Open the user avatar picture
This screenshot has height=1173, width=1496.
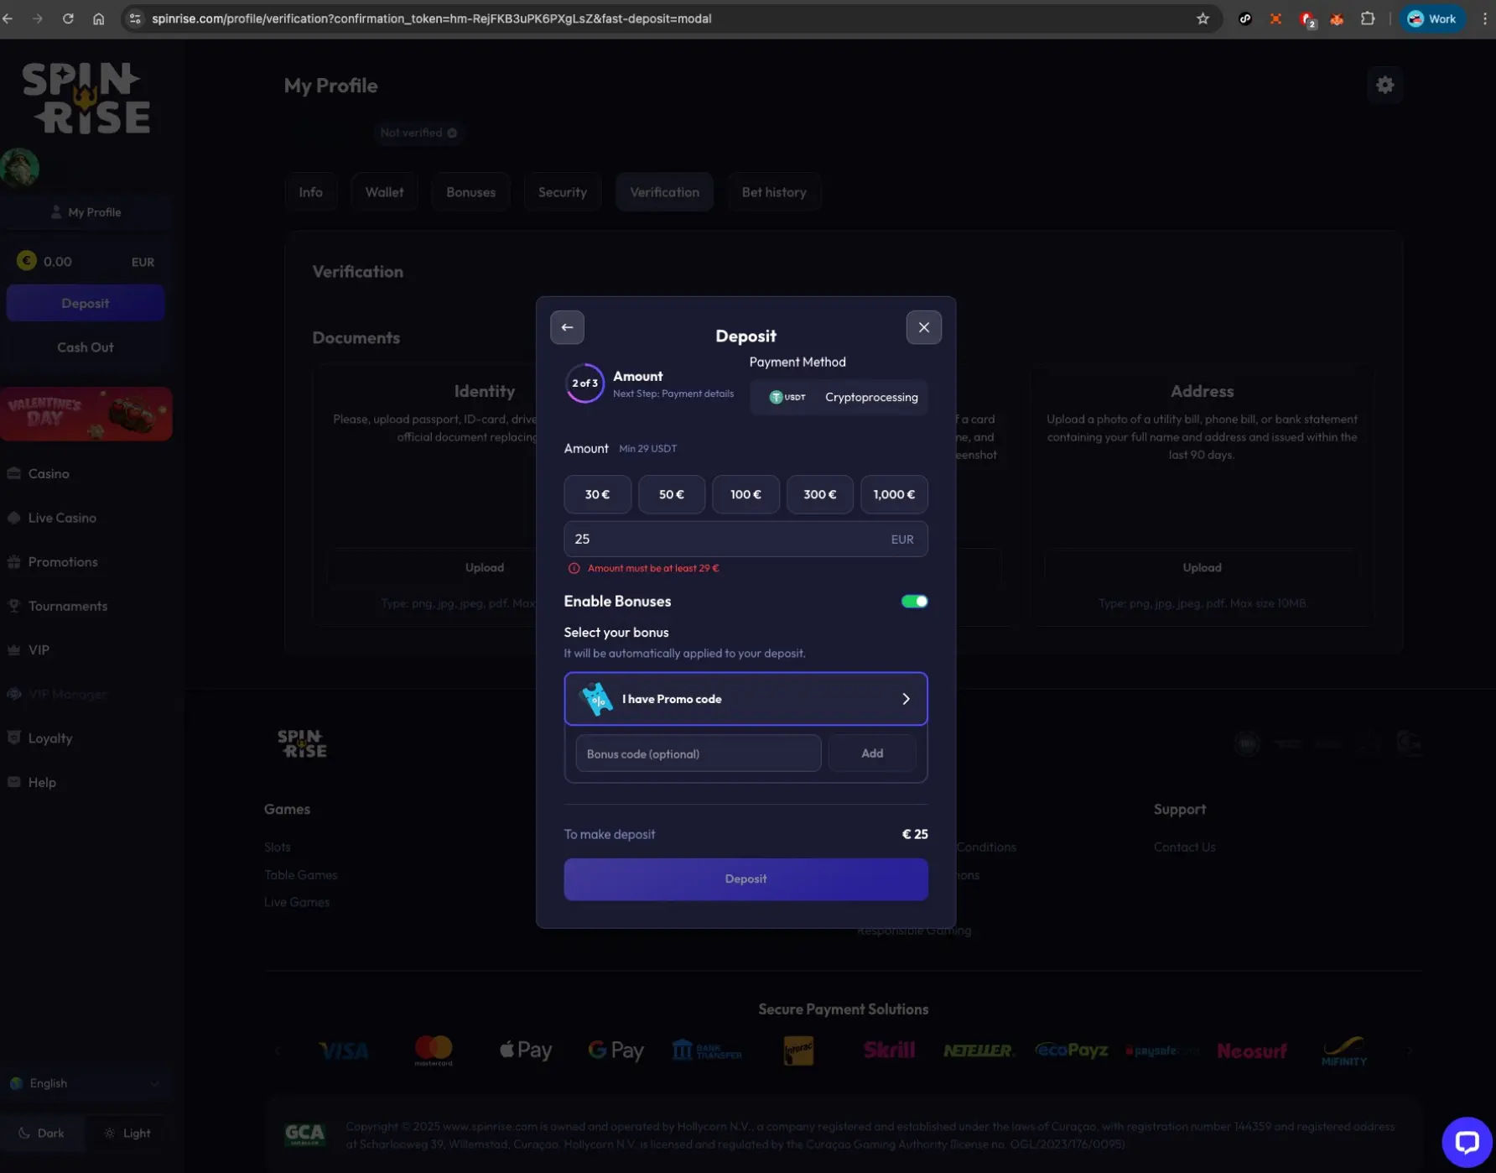pos(20,167)
